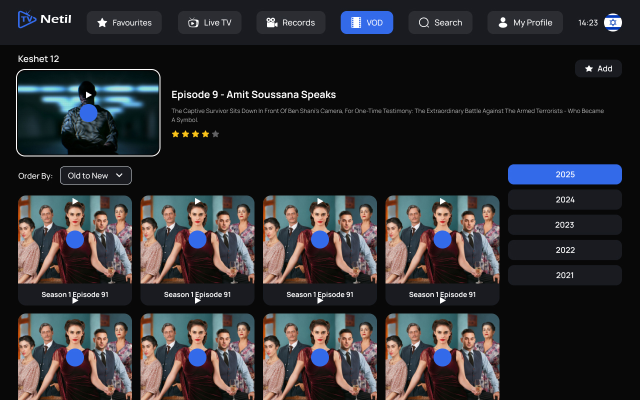The width and height of the screenshot is (640, 400).
Task: Select the star icon on Favourites
Action: [x=102, y=22]
